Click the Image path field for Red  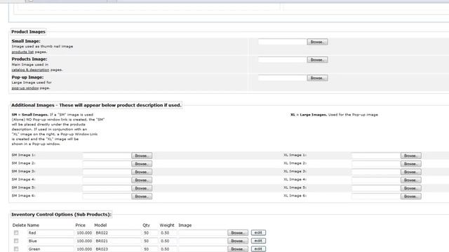[x=203, y=233]
